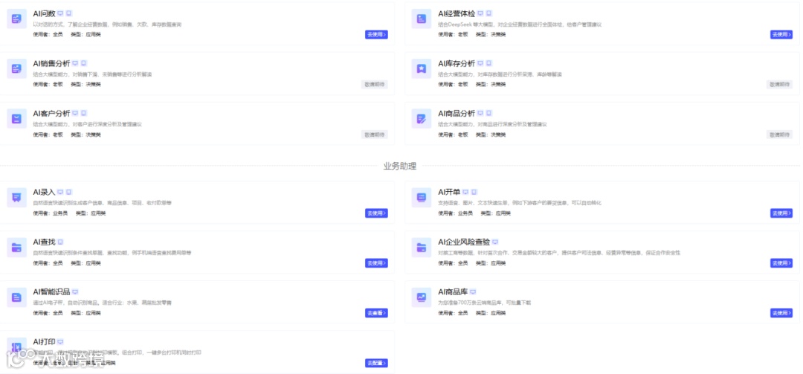Click 使用者：业务员 on the AI录入 card

[x=51, y=213]
